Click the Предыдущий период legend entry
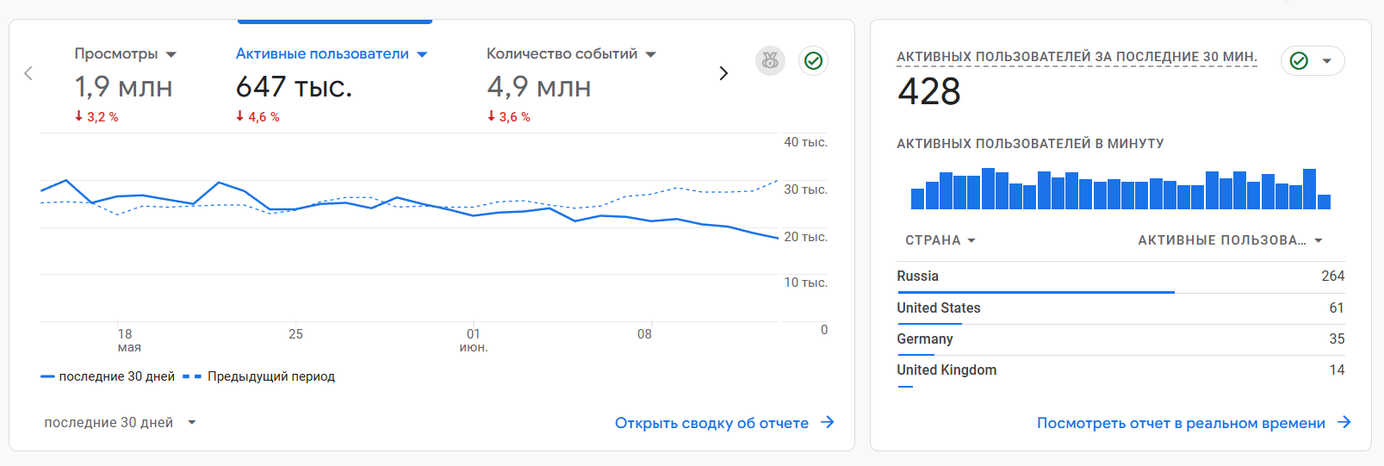Viewport: 1384px width, 466px height. click(x=259, y=376)
